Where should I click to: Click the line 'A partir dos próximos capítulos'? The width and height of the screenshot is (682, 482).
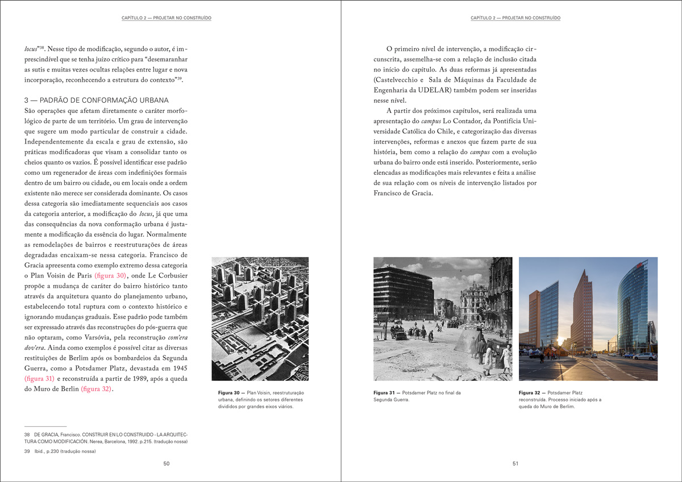point(461,111)
